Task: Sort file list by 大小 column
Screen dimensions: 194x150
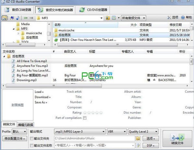Action: click(x=128, y=25)
